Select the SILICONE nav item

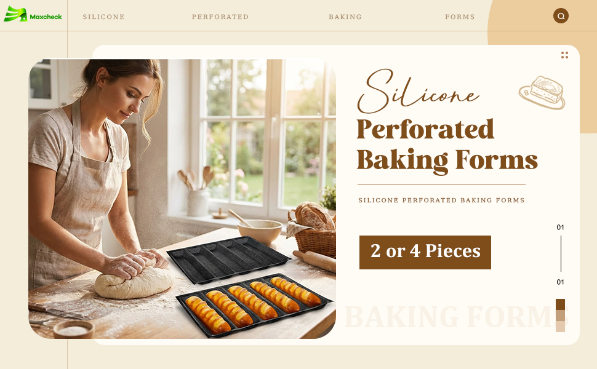pyautogui.click(x=103, y=17)
